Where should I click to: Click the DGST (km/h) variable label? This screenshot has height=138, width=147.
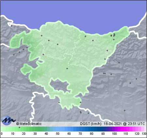[91, 124]
